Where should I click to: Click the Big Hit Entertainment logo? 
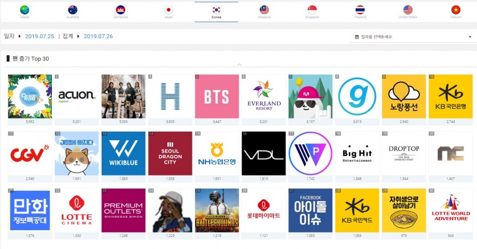tap(357, 153)
